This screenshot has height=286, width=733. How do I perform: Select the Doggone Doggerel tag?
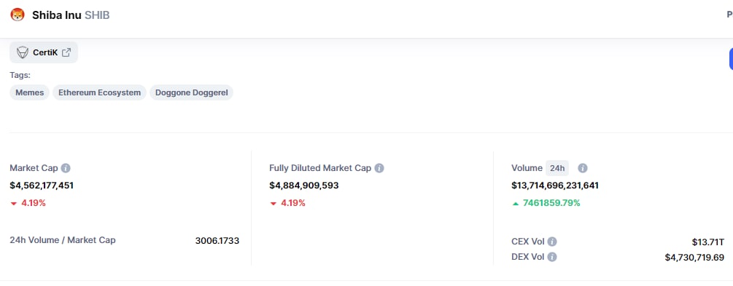pos(192,92)
